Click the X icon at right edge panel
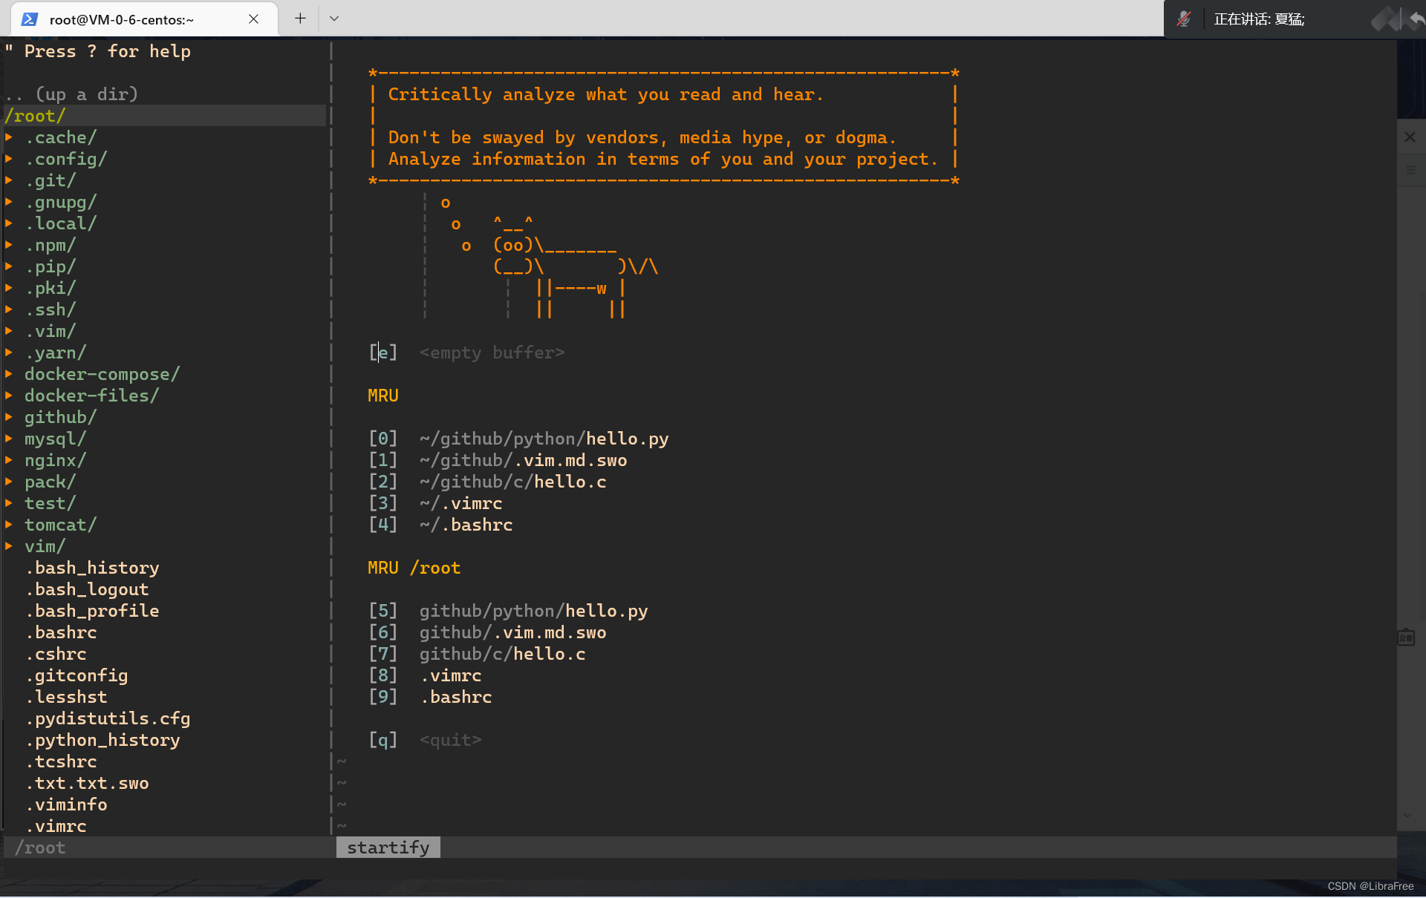Viewport: 1426px width, 898px height. [1410, 137]
